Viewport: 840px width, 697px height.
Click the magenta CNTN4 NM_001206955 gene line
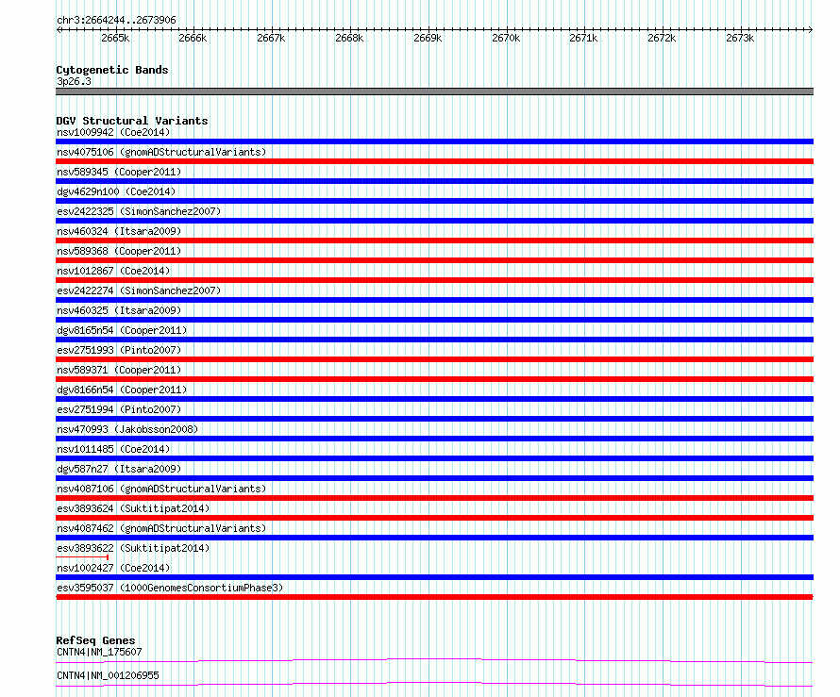pyautogui.click(x=434, y=684)
